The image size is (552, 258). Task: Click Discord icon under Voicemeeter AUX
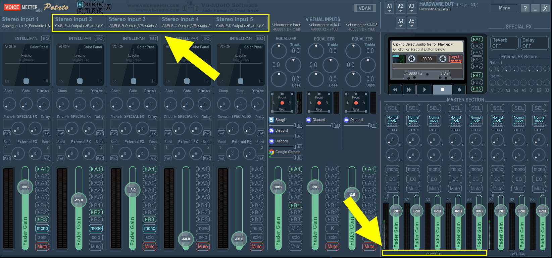(x=309, y=120)
